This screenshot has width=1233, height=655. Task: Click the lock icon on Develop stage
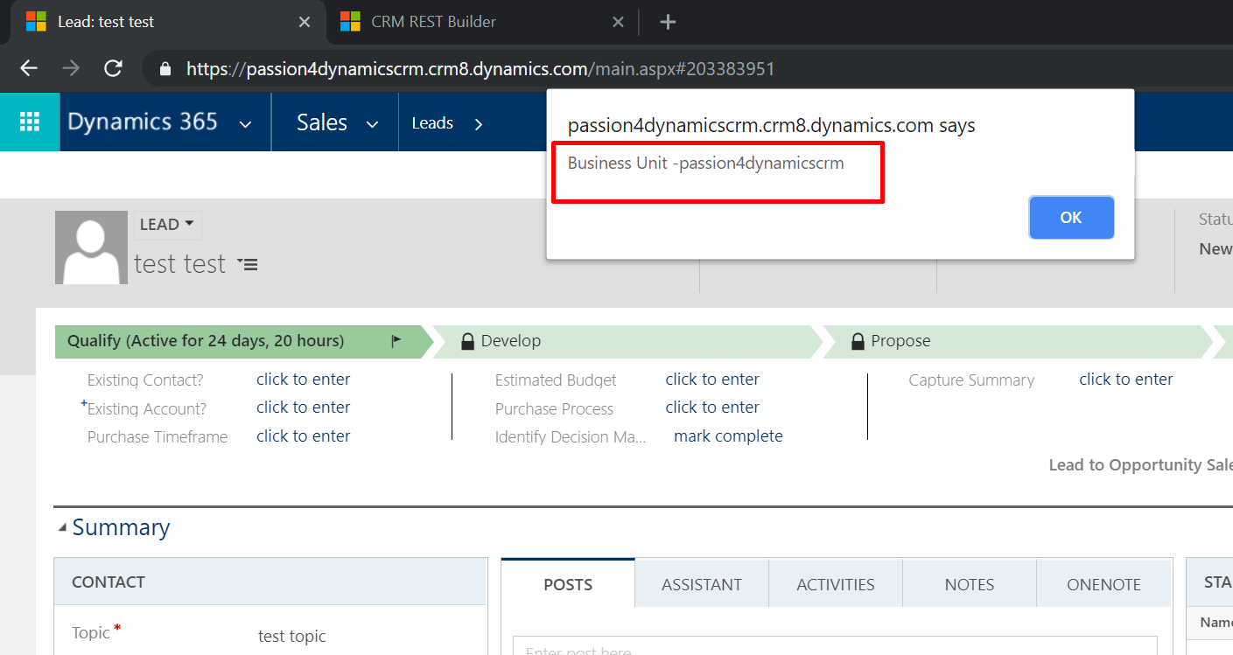467,341
